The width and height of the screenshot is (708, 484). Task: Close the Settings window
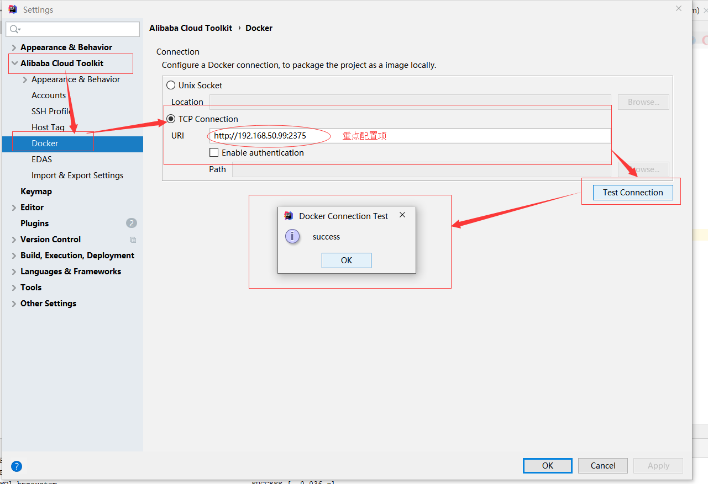pos(678,8)
